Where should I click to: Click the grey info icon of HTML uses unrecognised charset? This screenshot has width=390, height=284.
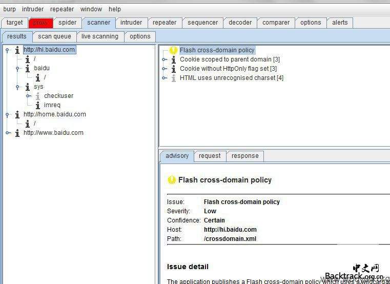click(x=174, y=78)
